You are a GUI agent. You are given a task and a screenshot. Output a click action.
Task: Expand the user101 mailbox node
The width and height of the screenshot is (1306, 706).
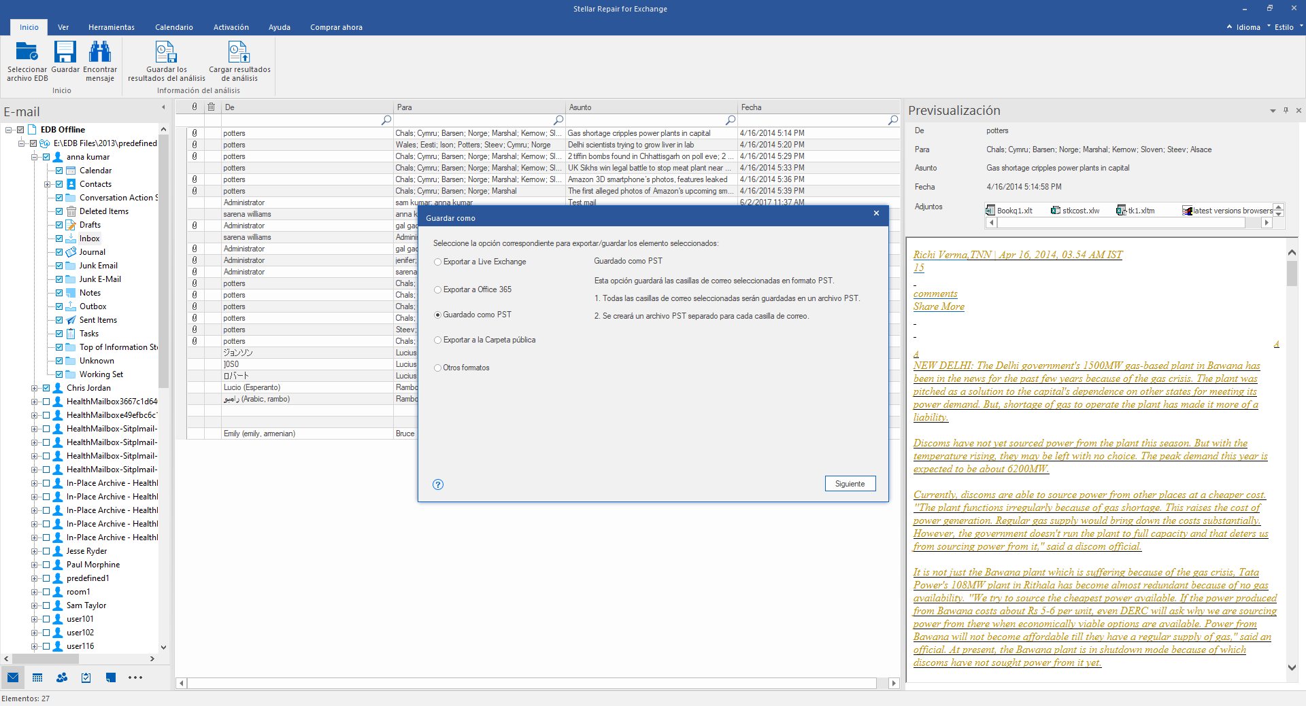pyautogui.click(x=34, y=619)
